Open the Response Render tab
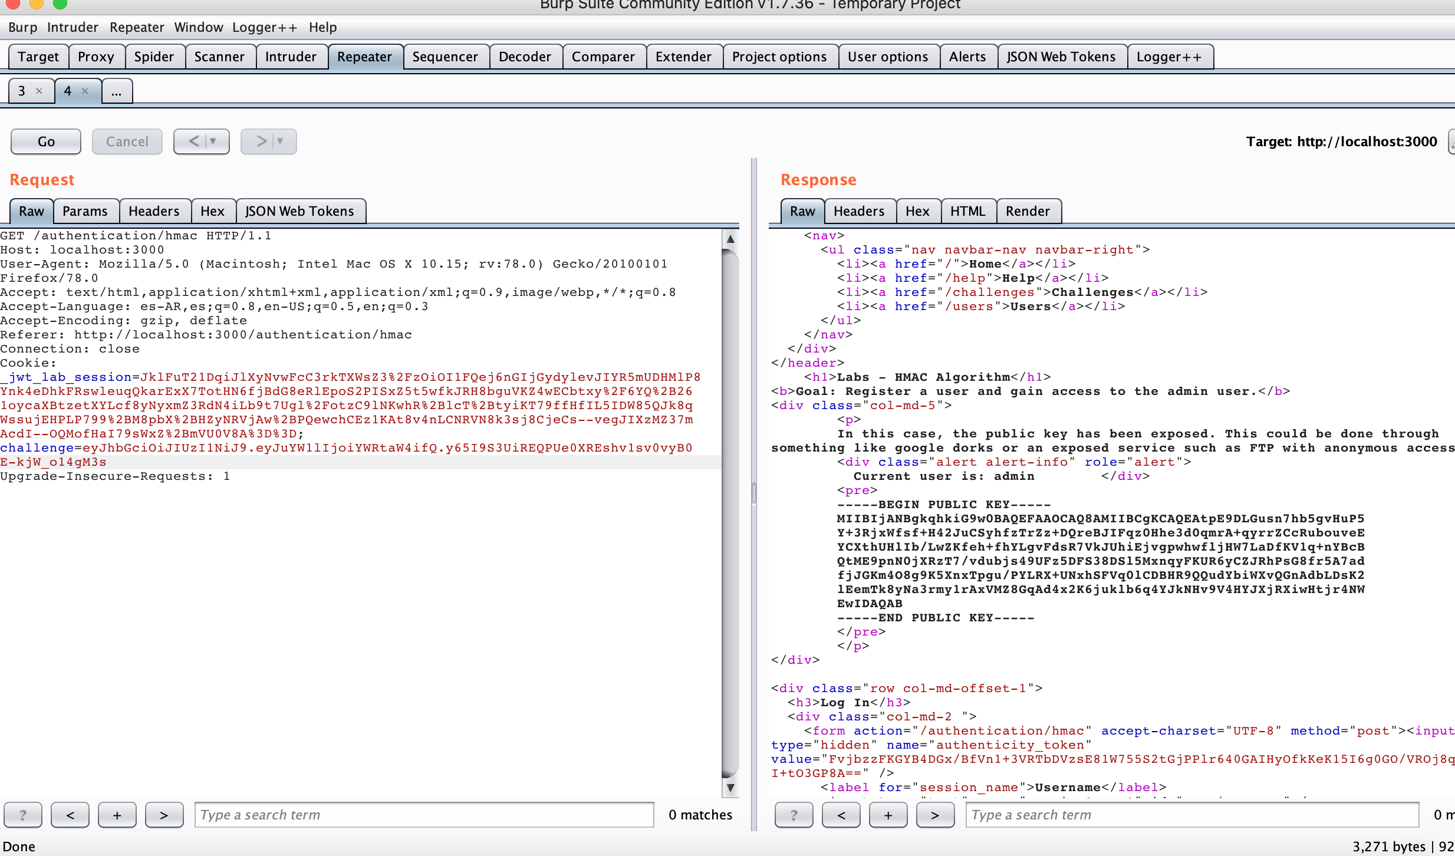Viewport: 1455px width, 856px height. tap(1028, 211)
